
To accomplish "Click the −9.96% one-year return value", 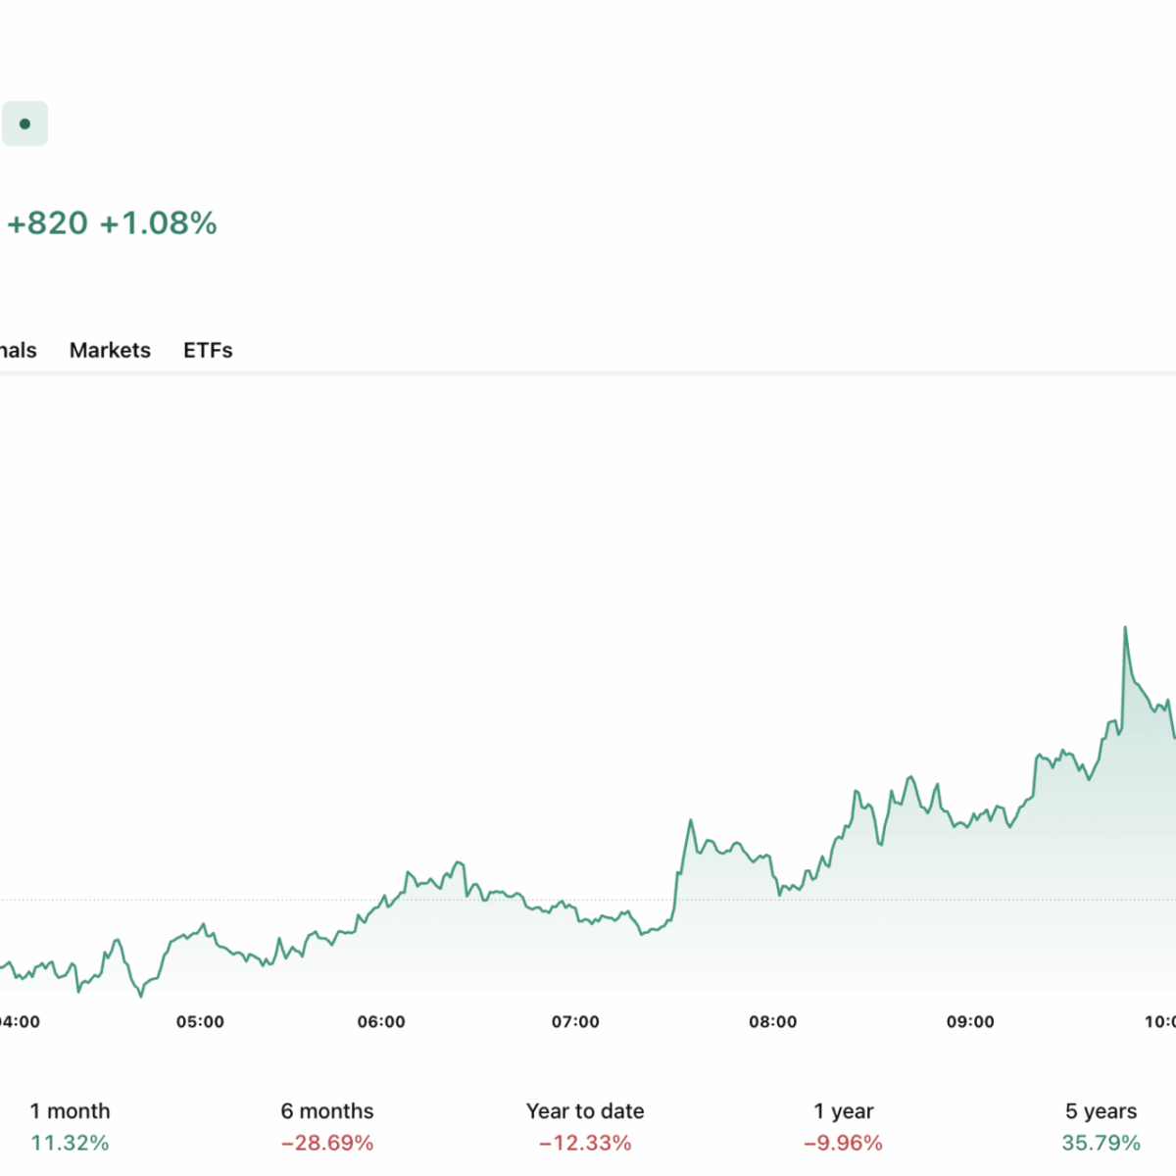I will (x=843, y=1143).
